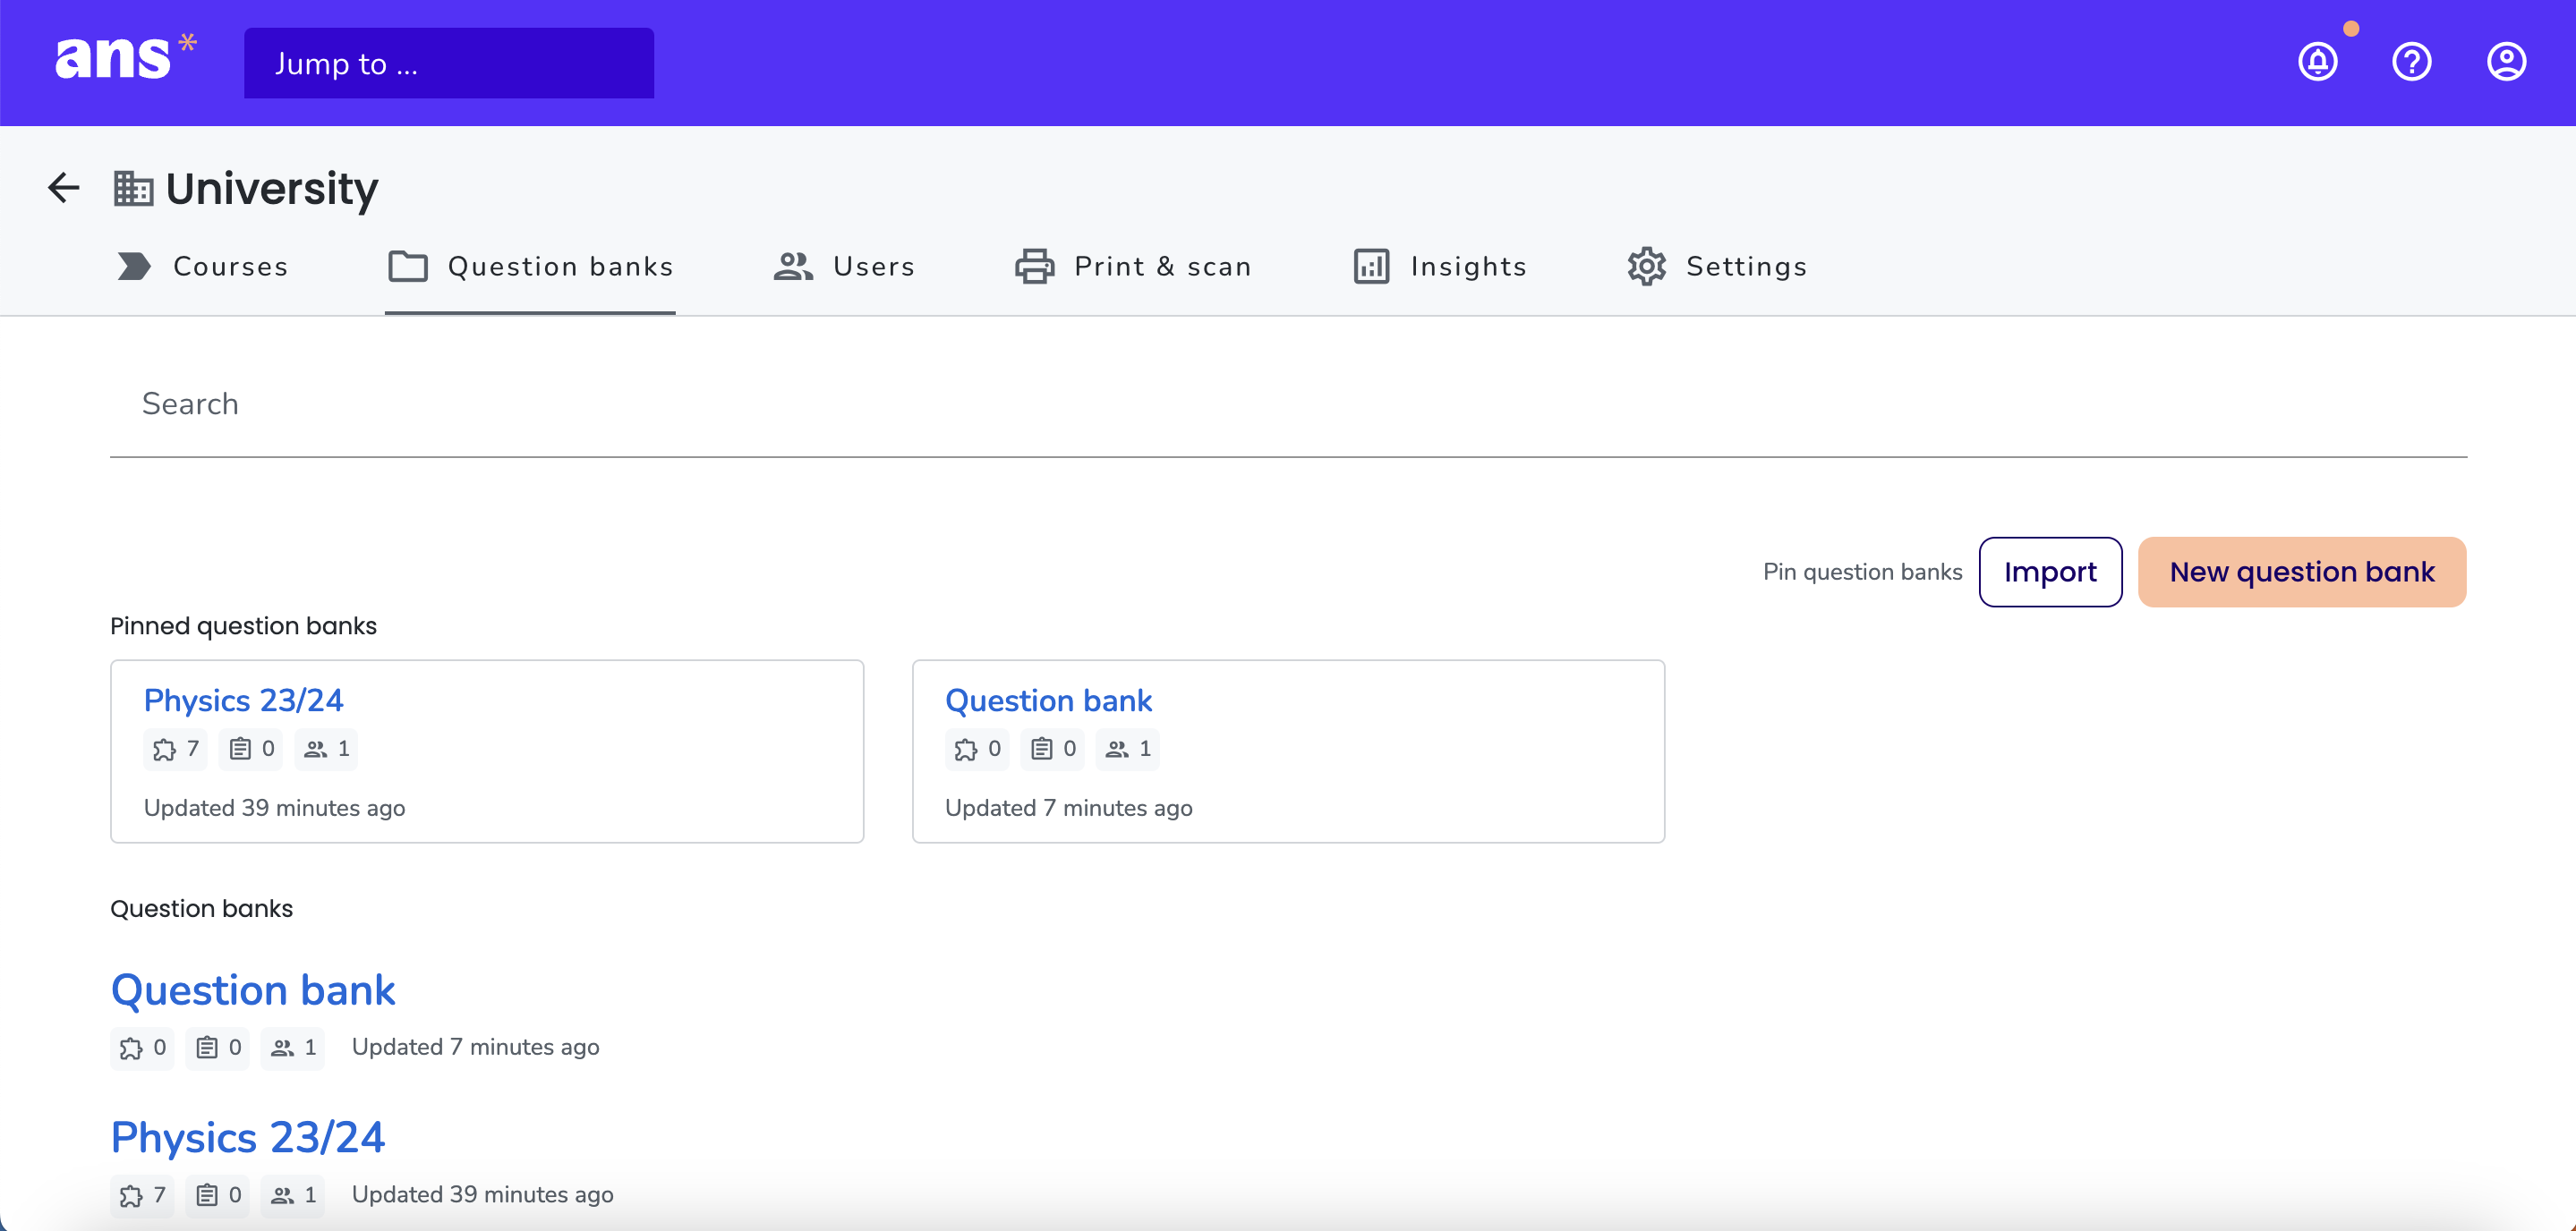Click 'Pinned question banks' heading
Image resolution: width=2576 pixels, height=1231 pixels.
click(x=243, y=626)
